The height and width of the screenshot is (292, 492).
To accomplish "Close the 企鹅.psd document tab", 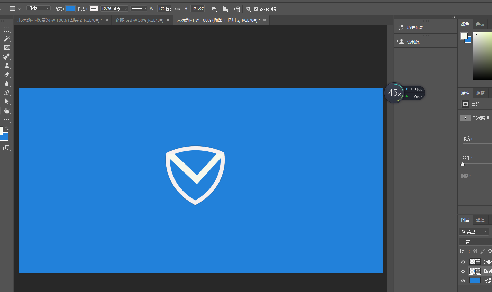I will [168, 20].
